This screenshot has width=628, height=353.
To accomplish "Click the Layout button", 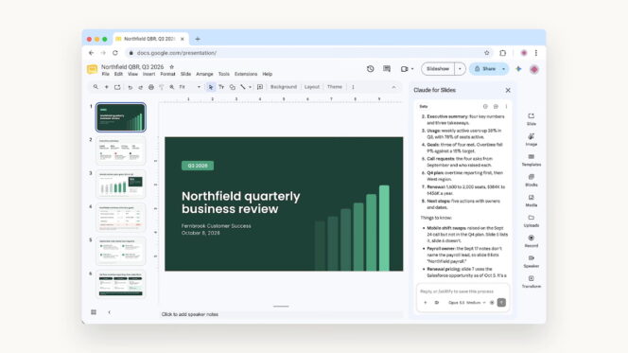I will pos(312,87).
